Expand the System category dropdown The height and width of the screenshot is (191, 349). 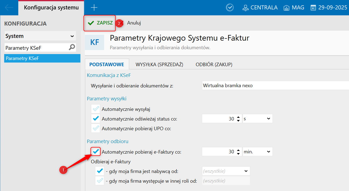(x=72, y=36)
